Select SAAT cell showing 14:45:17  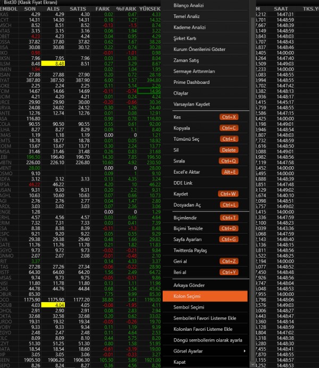(281, 102)
